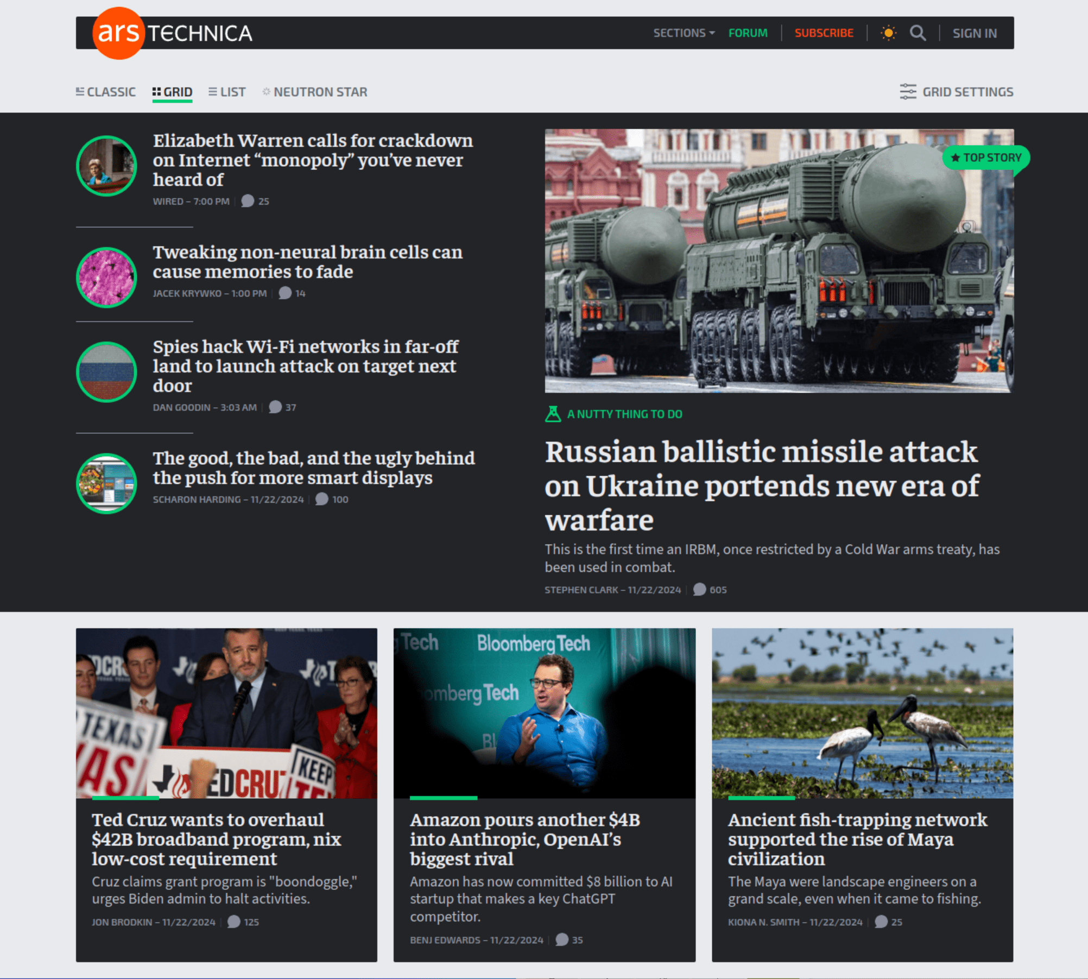Open non-neural brain cells headline
Image resolution: width=1088 pixels, height=979 pixels.
point(308,262)
